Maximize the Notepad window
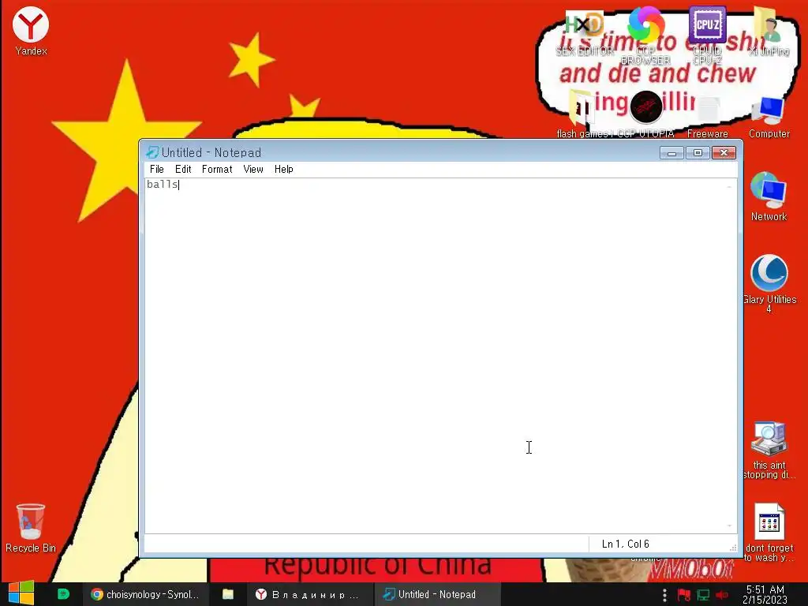Screen dimensions: 808x606 [x=698, y=152]
